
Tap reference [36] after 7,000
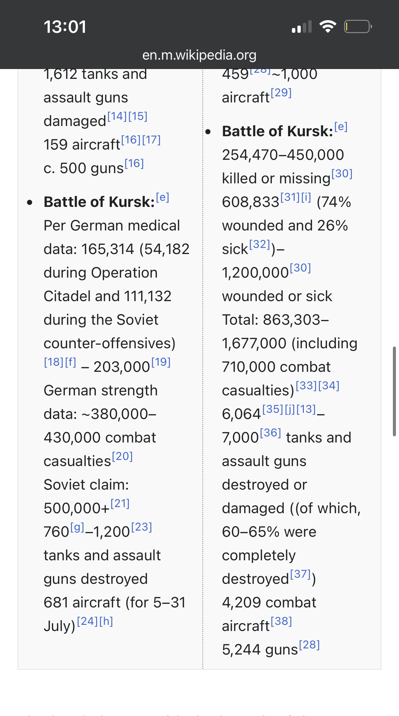pos(270,433)
